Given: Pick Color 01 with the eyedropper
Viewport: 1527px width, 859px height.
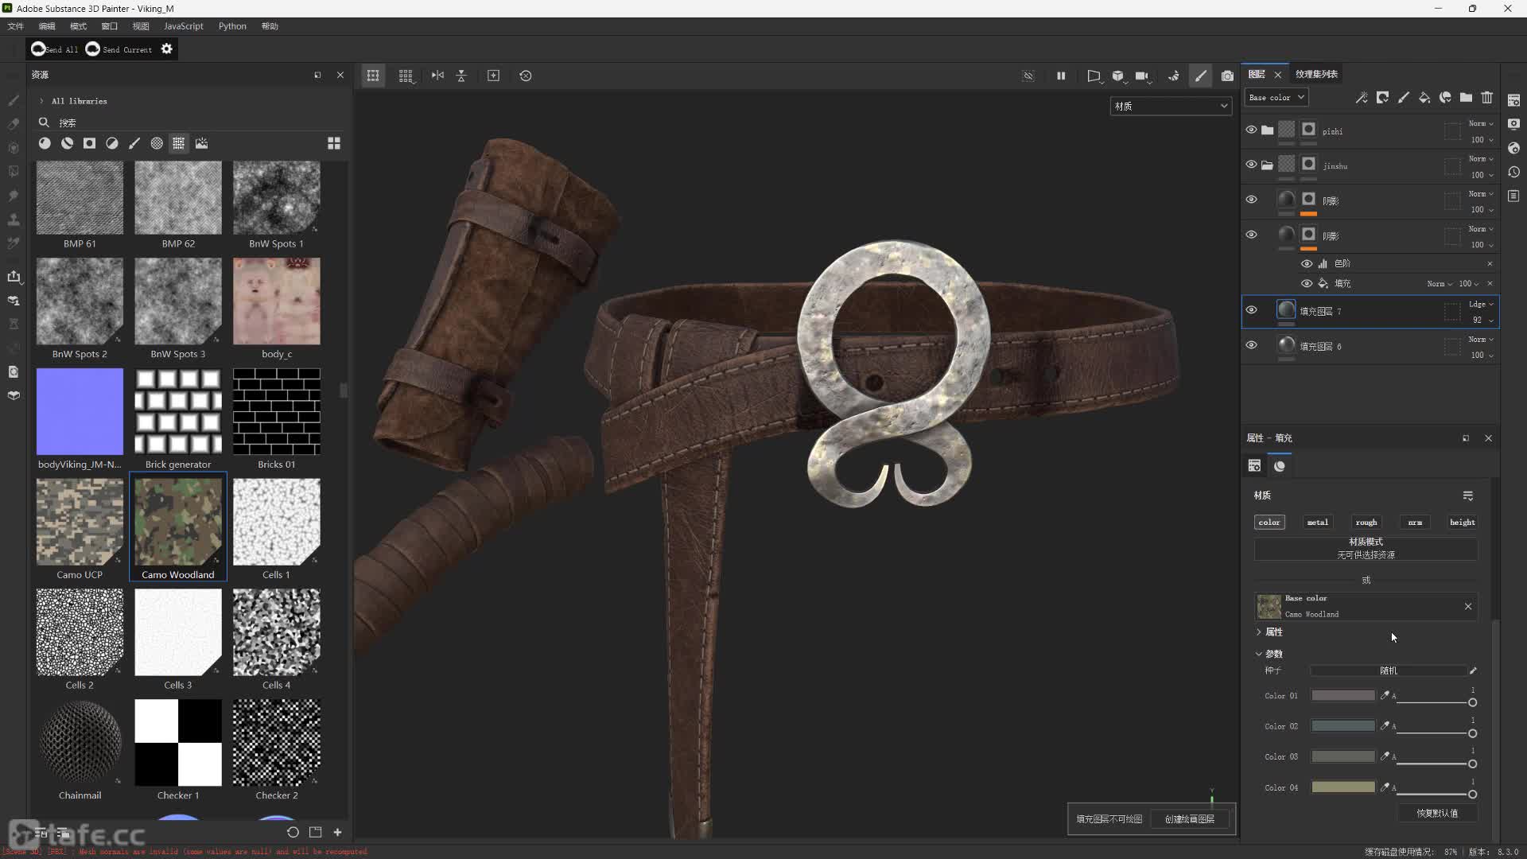Looking at the screenshot, I should 1385,695.
